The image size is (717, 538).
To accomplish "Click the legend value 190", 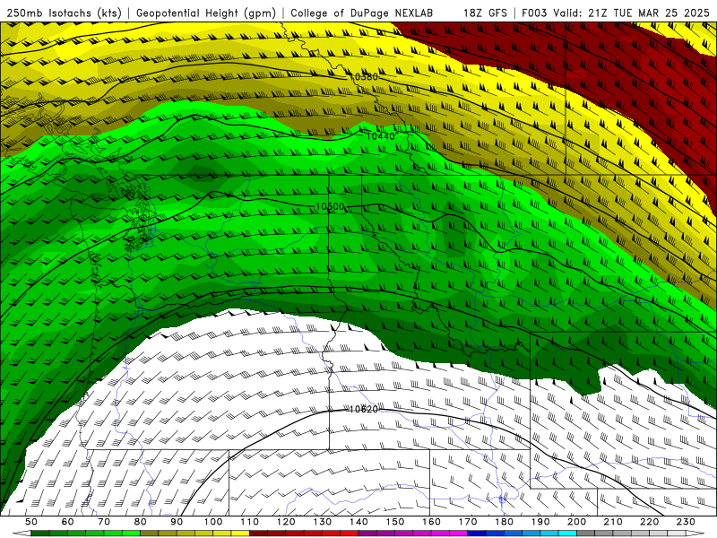I will tap(540, 522).
